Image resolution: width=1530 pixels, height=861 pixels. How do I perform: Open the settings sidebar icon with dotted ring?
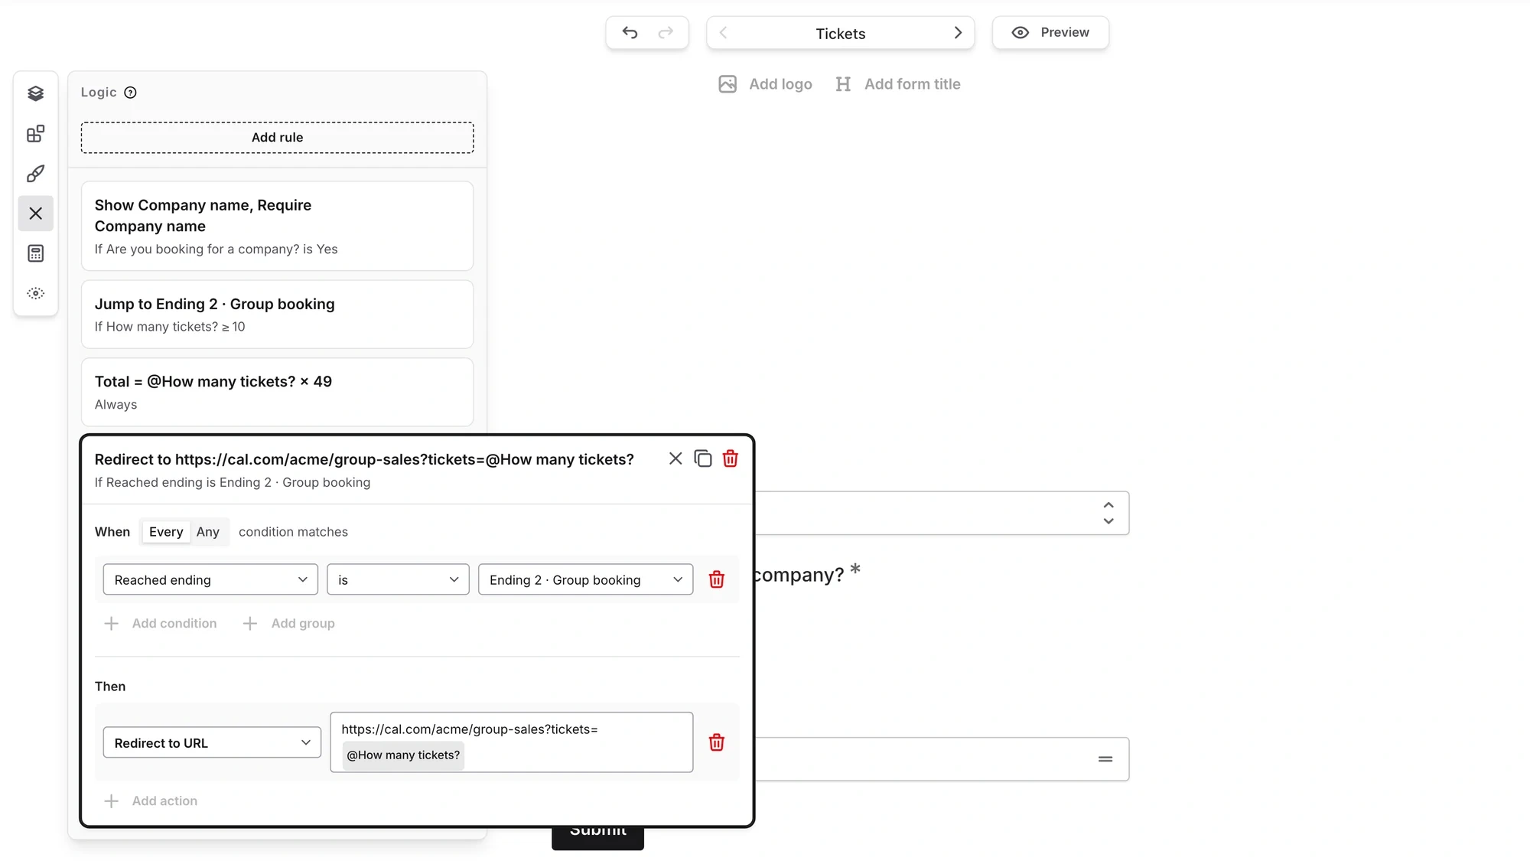35,293
